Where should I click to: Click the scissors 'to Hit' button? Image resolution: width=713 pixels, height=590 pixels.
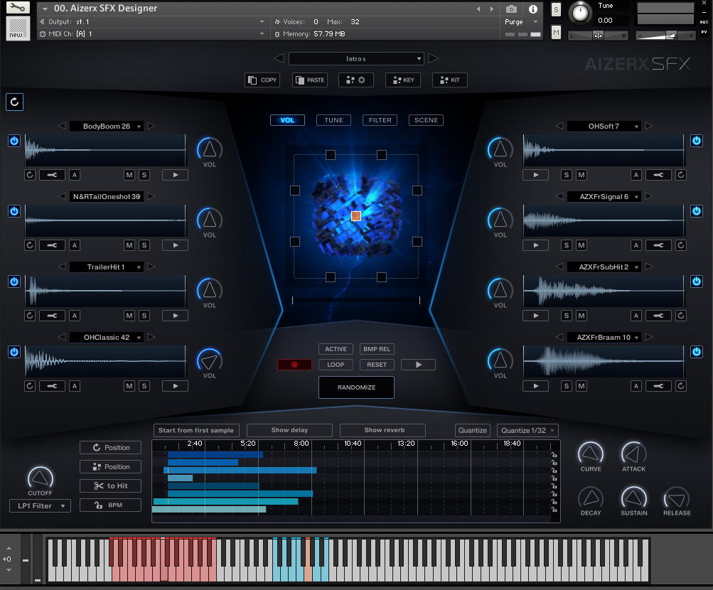click(x=110, y=486)
